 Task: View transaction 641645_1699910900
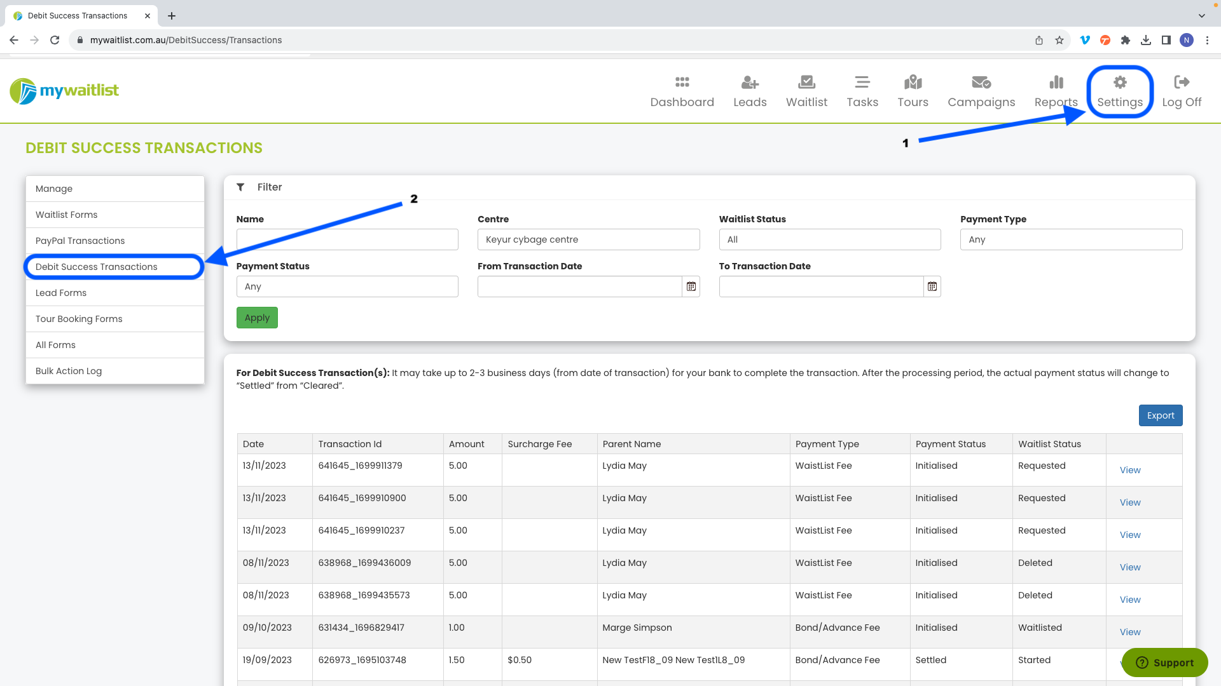tap(1129, 502)
